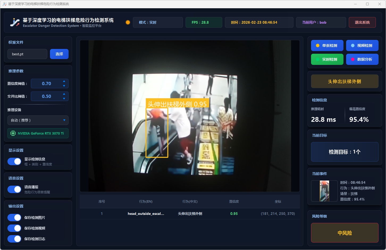The image size is (386, 250).
Task: Decrease confidence threshold with down arrow
Action: (64, 86)
